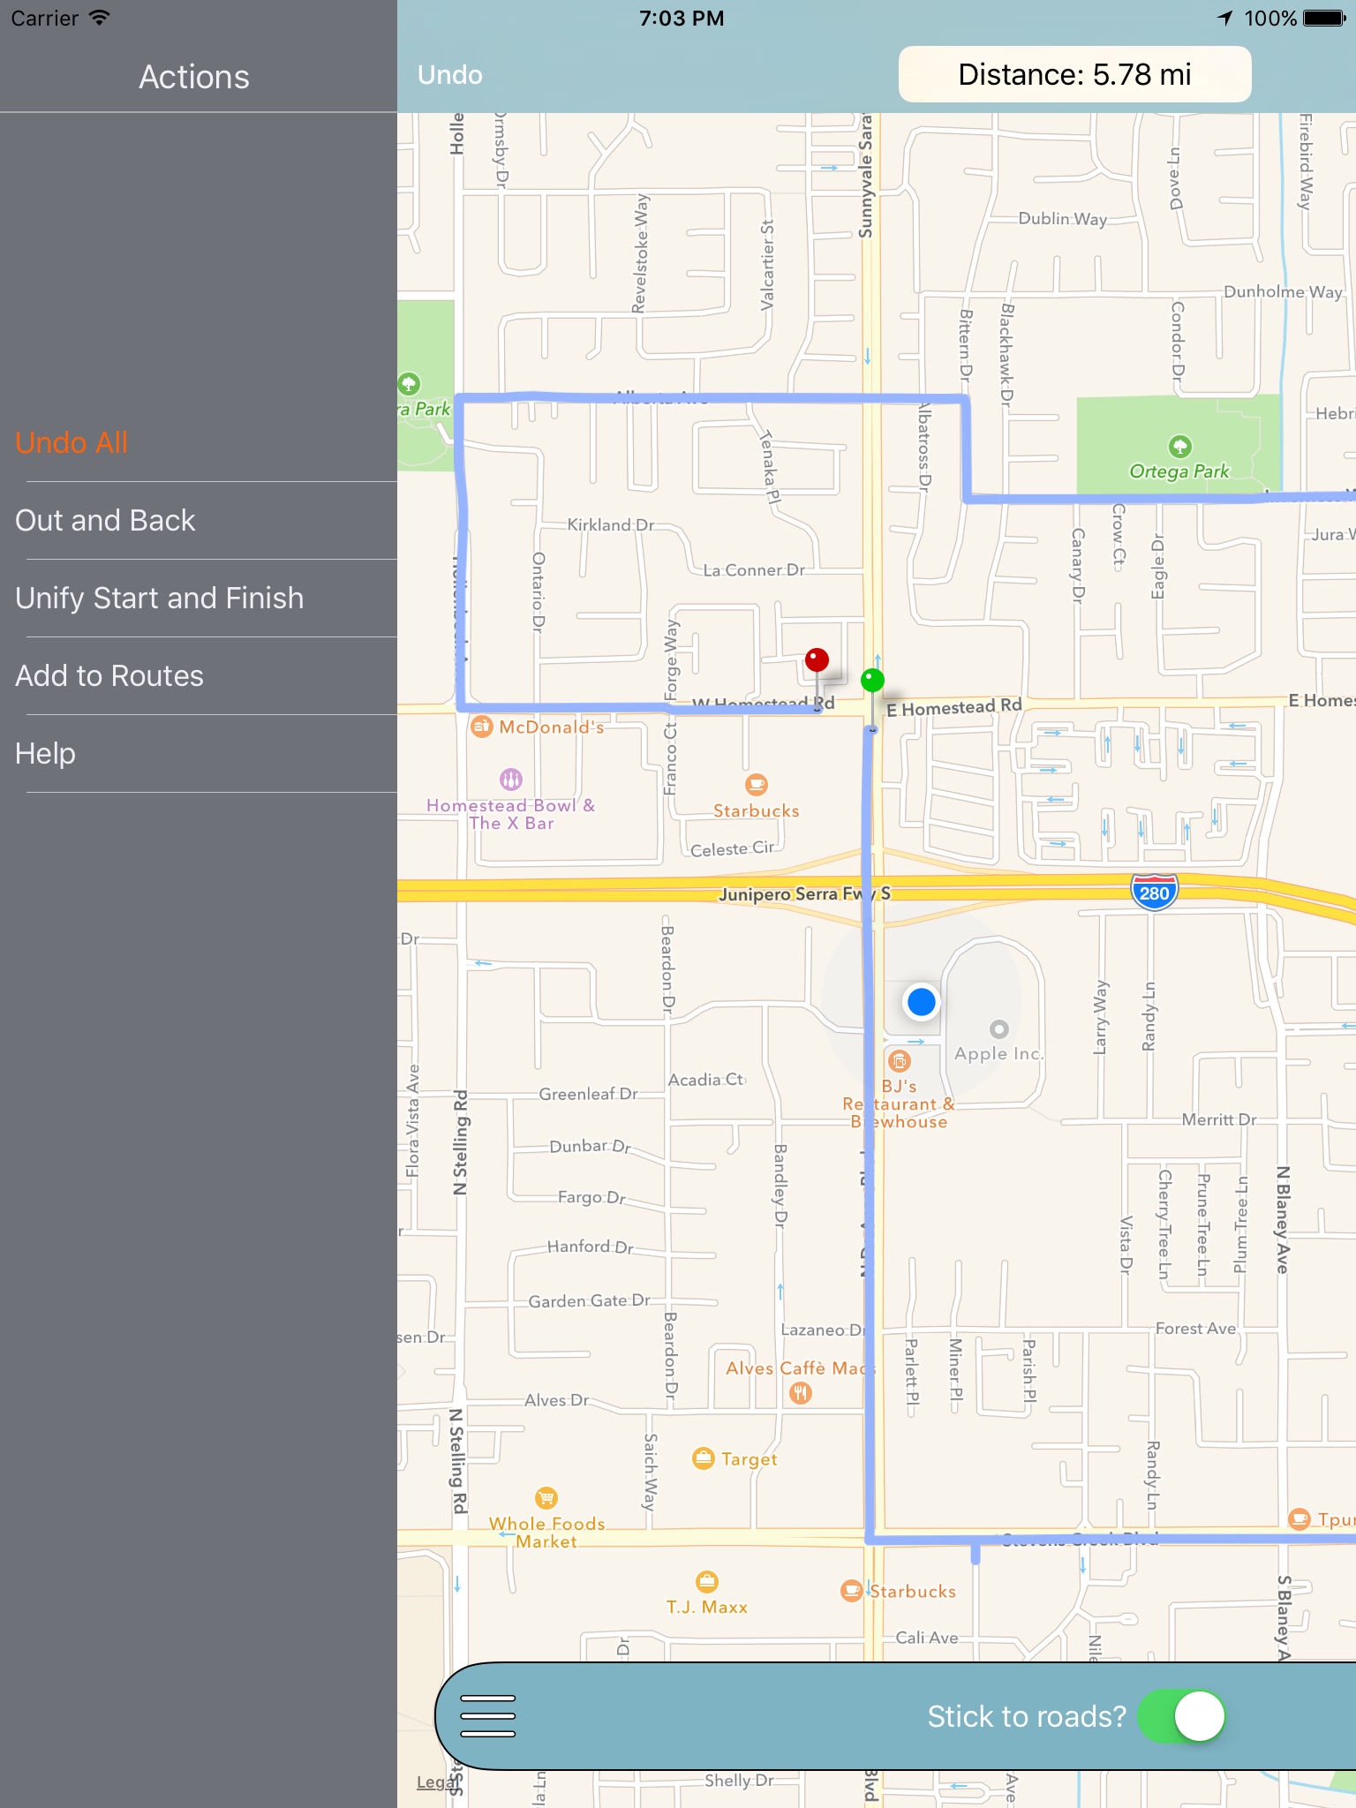Tap the Fargo Dr street label

tap(591, 1197)
